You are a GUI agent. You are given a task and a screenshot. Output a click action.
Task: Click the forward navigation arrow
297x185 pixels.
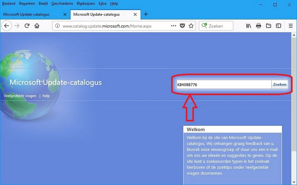click(17, 26)
